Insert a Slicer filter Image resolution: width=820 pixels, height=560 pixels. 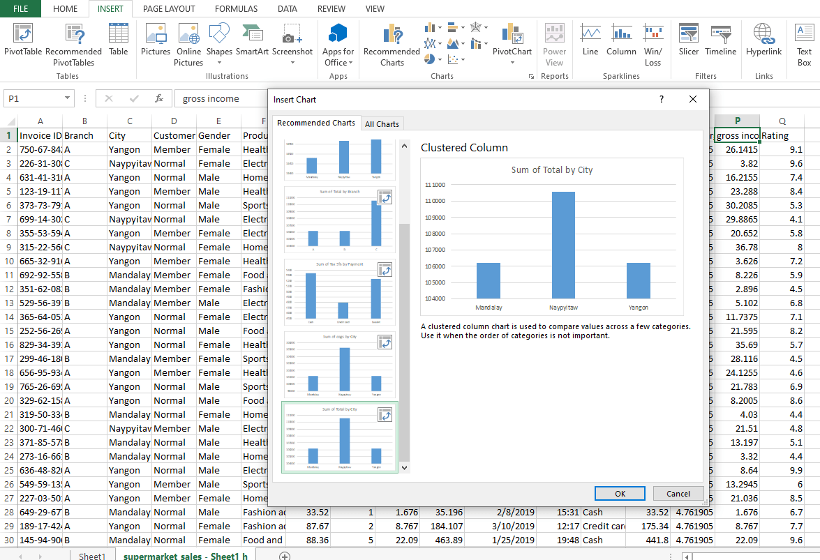click(688, 44)
